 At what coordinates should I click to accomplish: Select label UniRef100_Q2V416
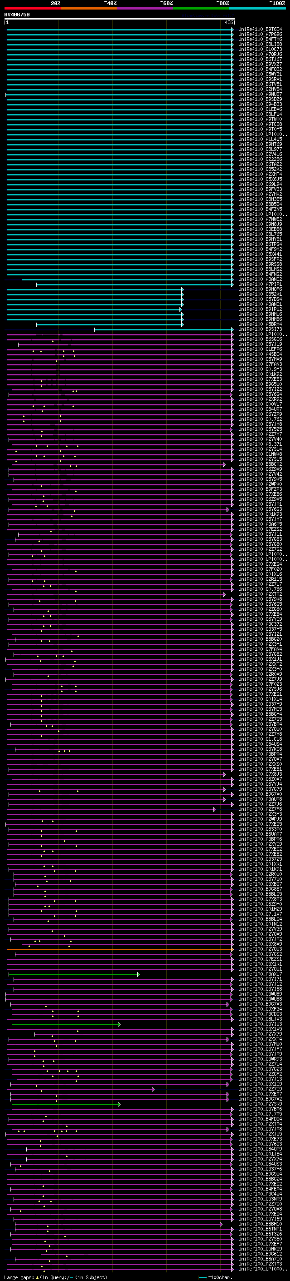pos(260,154)
